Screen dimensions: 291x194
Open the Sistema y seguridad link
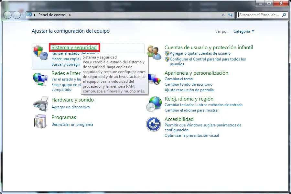74,47
